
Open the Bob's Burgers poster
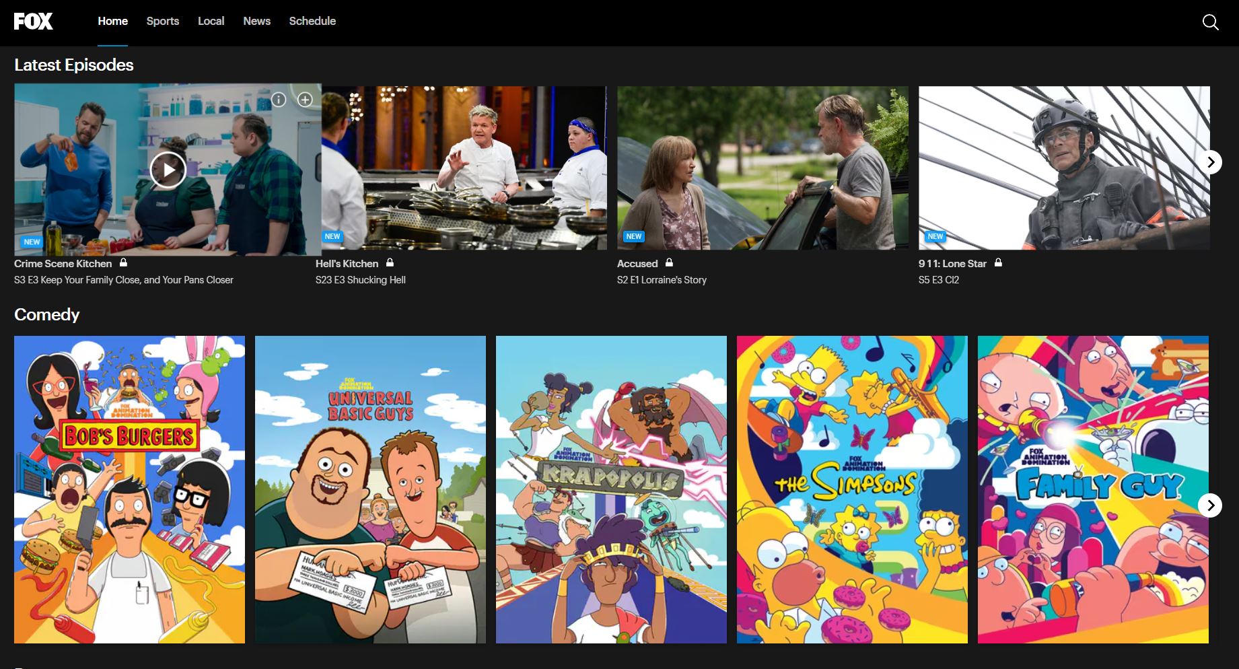pos(129,489)
